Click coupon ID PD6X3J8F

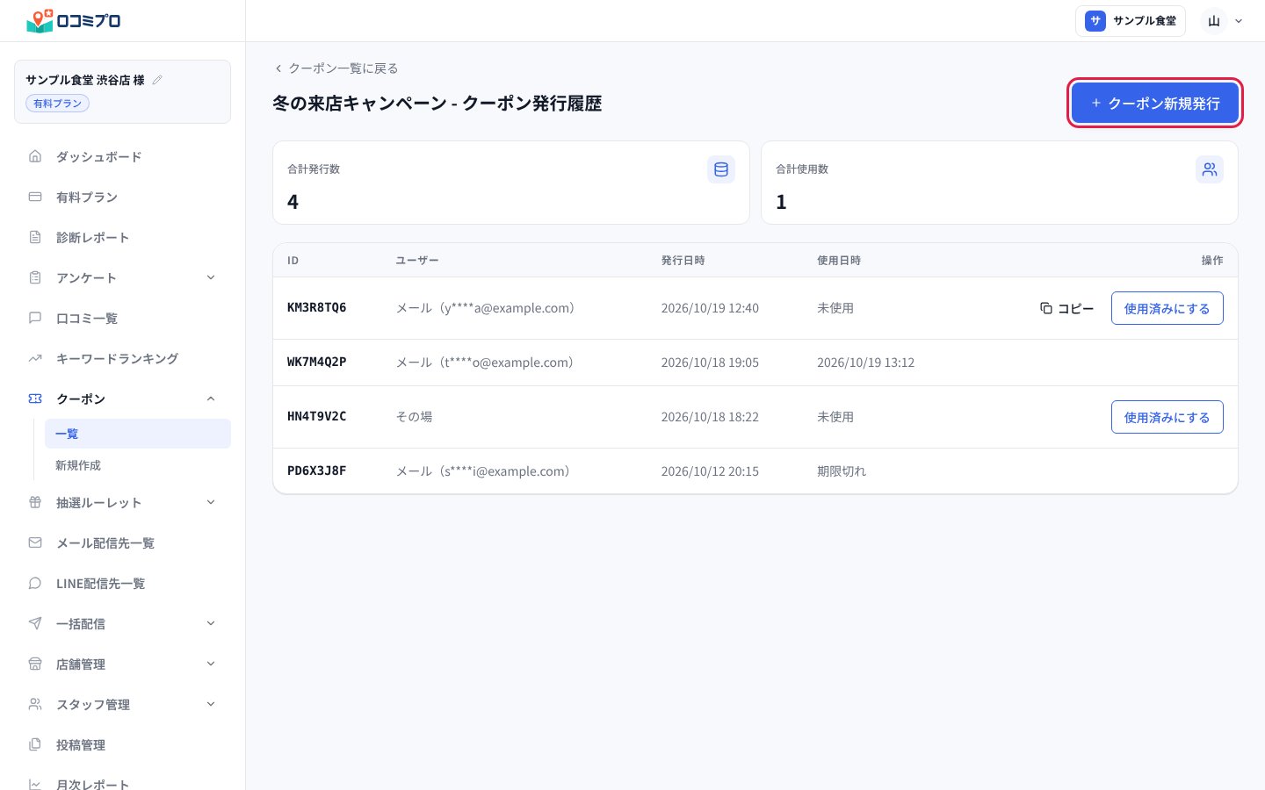click(x=316, y=470)
